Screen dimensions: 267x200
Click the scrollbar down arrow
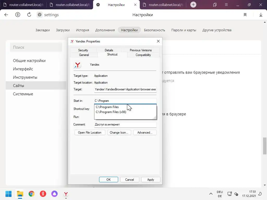265,185
